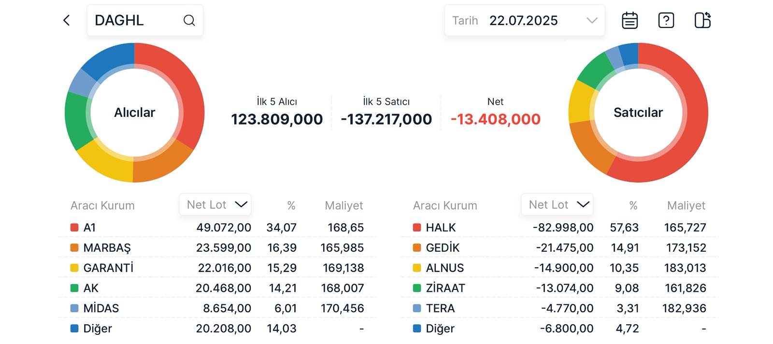Click the search magnifier icon
The width and height of the screenshot is (773, 344).
click(189, 20)
